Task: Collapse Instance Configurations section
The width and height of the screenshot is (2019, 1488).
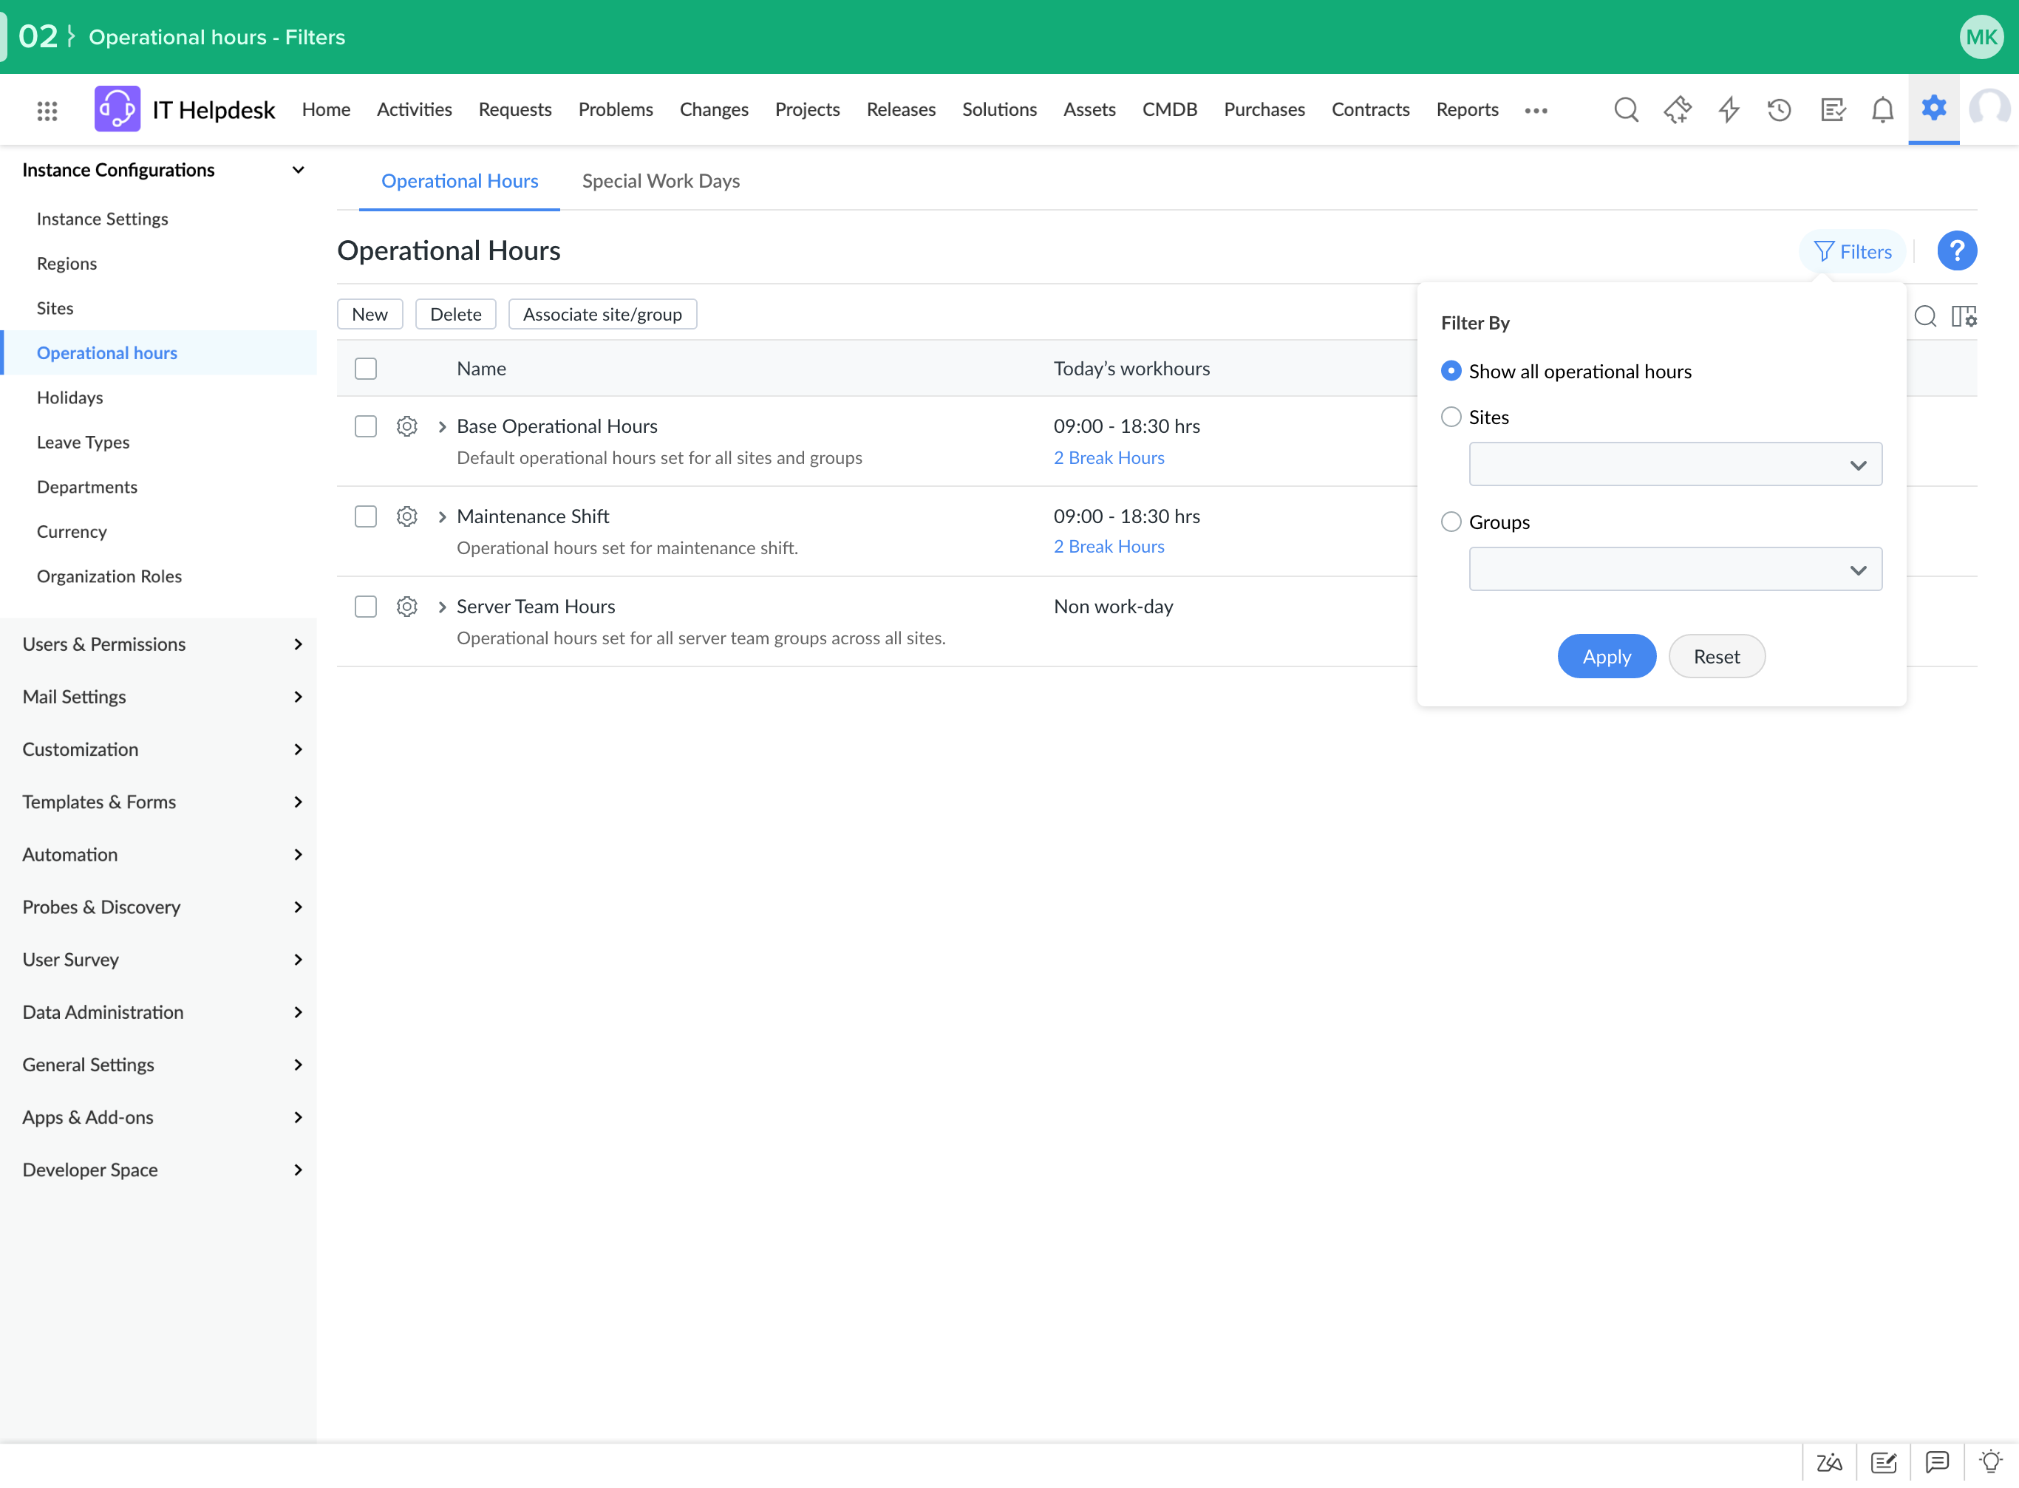Action: point(297,170)
